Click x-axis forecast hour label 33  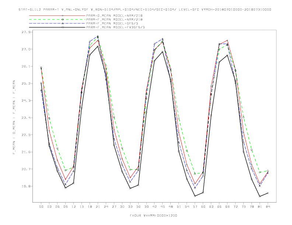point(130,207)
